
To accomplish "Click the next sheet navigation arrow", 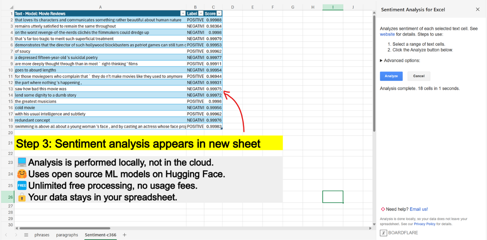I will tap(16, 235).
